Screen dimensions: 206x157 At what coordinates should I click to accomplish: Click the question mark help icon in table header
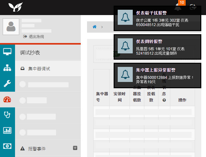click(x=164, y=100)
